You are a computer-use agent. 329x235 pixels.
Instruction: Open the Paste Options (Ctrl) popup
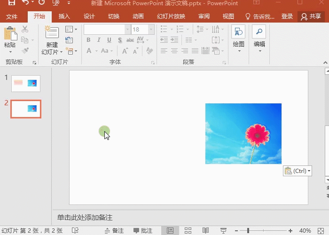pos(298,171)
